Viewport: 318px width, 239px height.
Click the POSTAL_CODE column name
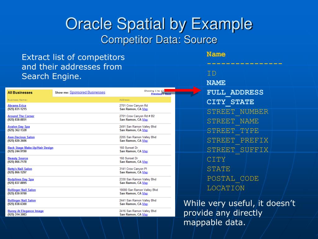coord(233,179)
